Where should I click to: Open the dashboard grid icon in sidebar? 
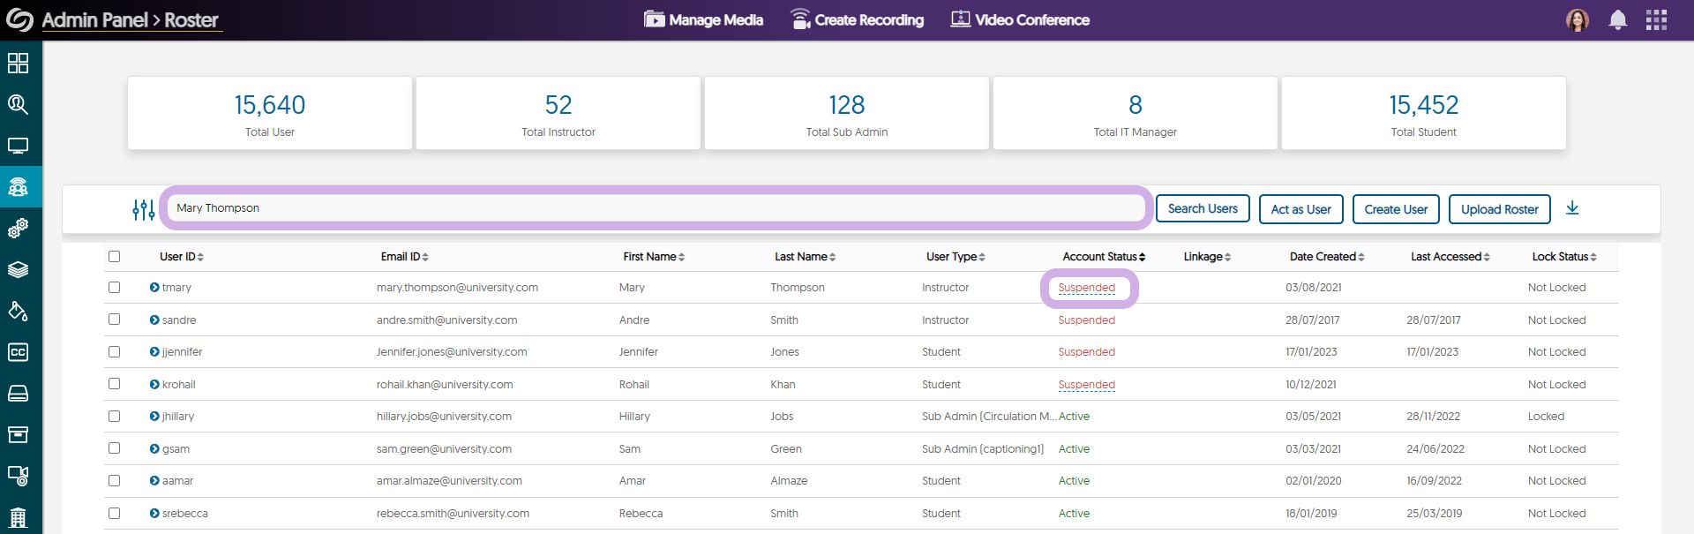click(x=18, y=64)
